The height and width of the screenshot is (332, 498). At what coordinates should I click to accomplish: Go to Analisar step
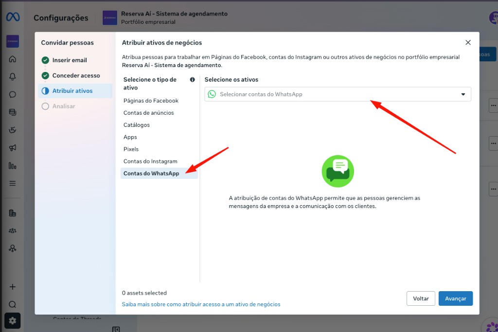[x=64, y=106]
